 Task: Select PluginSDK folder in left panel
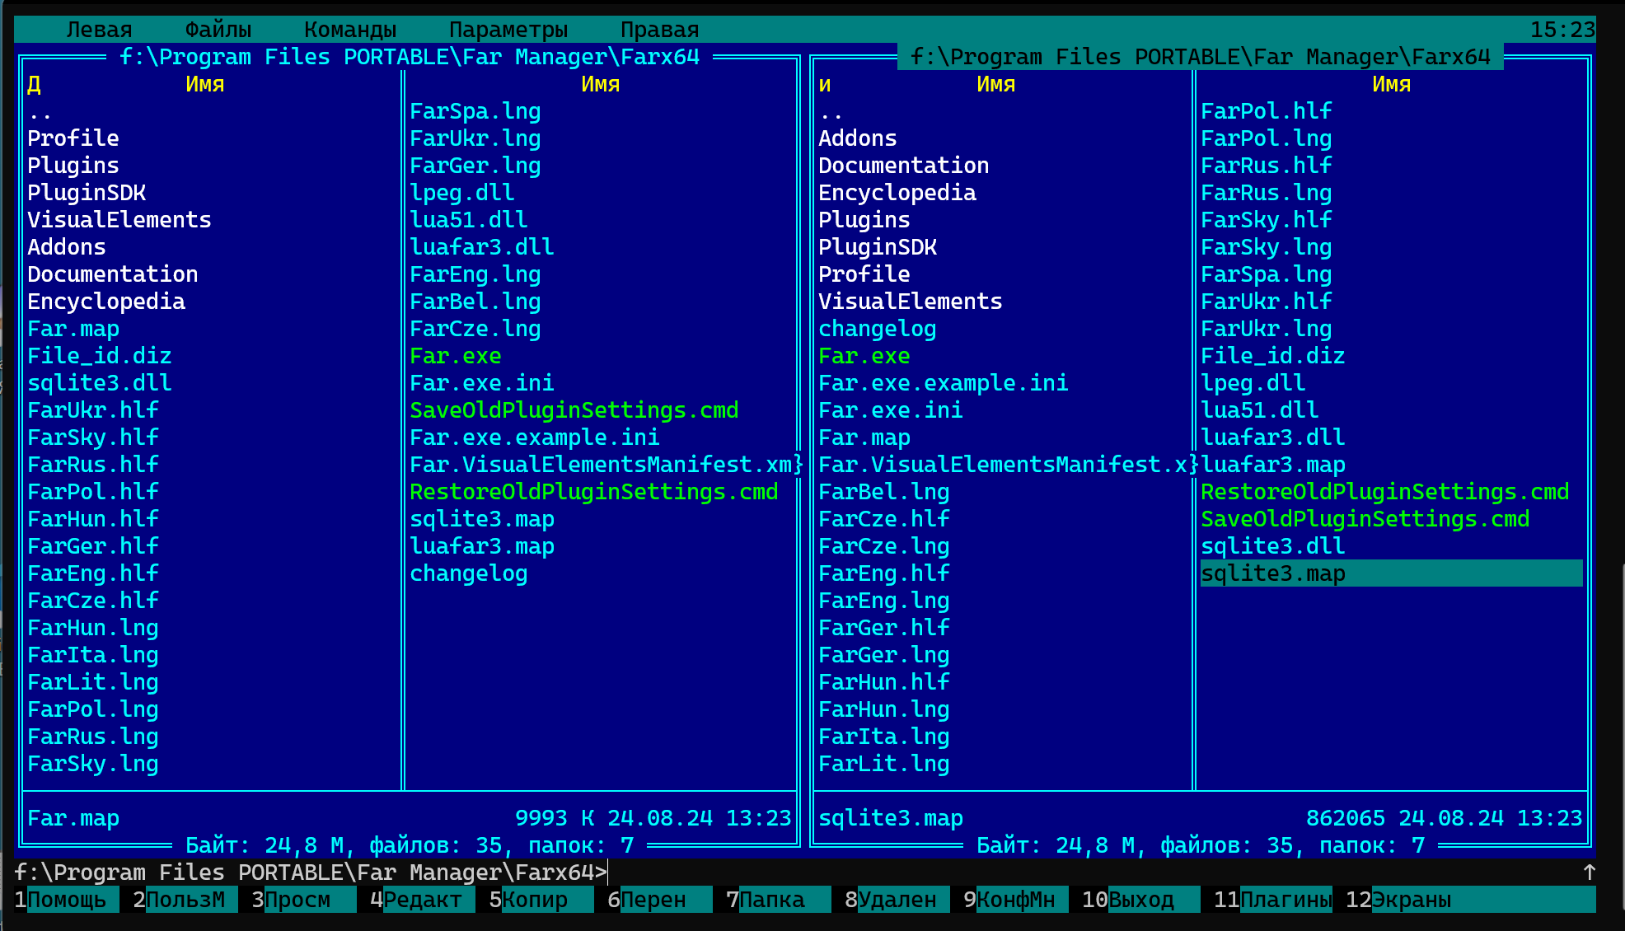tap(87, 193)
